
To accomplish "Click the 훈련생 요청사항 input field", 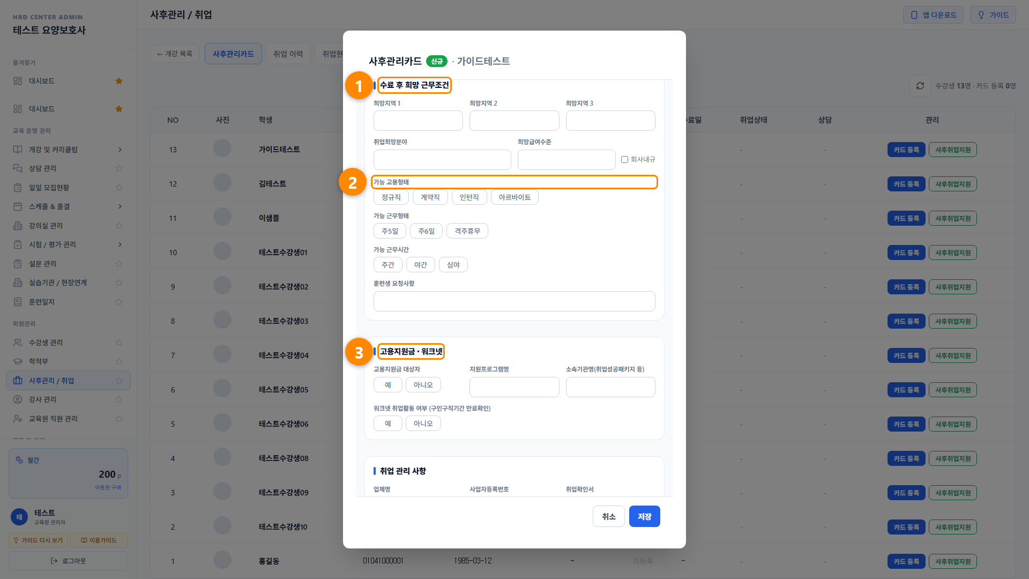I will 514,301.
